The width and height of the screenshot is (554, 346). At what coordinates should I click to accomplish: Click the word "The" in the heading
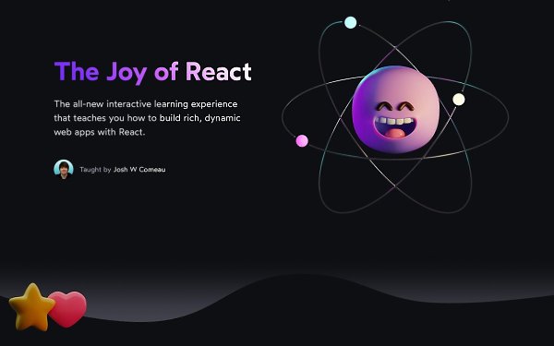pos(77,71)
